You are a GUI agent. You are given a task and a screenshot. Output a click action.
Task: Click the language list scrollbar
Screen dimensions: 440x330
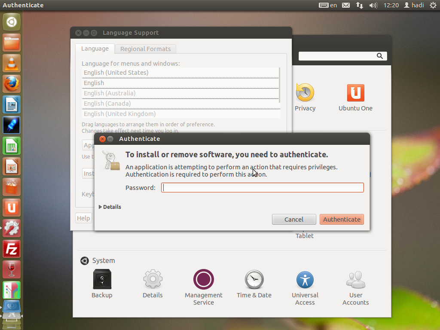[x=279, y=85]
